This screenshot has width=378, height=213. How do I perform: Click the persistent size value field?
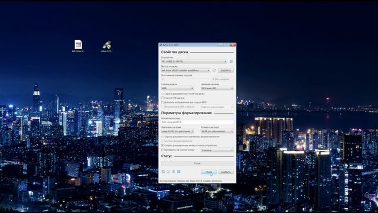coord(223,79)
